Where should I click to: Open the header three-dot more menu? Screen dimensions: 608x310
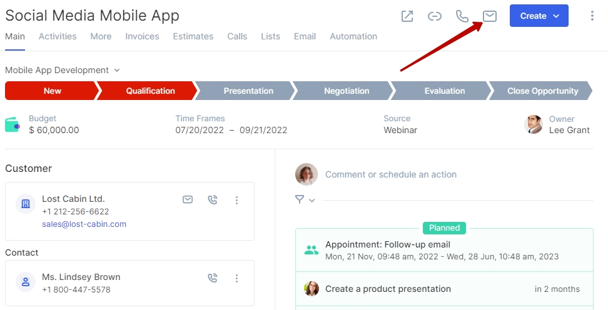[x=592, y=16]
